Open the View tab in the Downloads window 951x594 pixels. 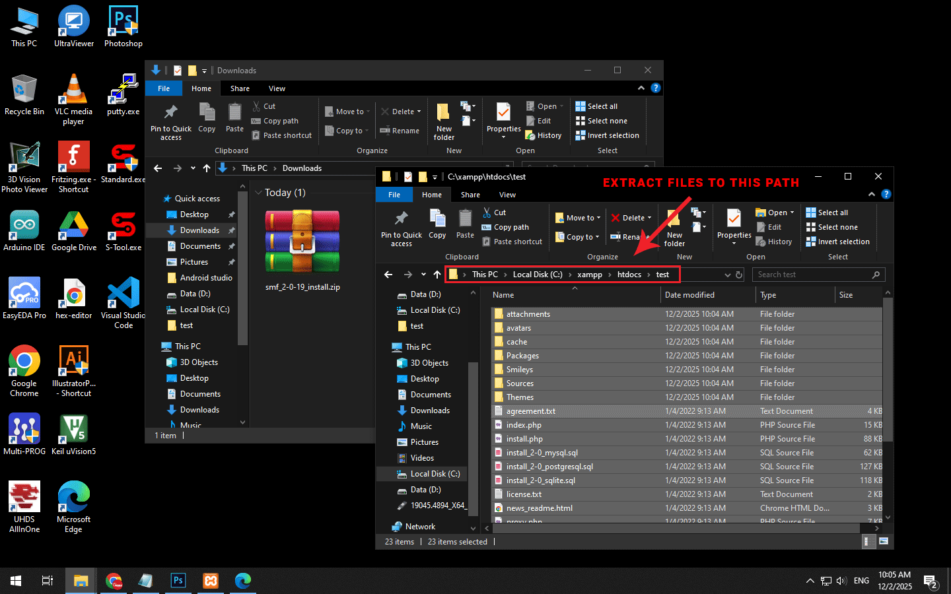pyautogui.click(x=277, y=88)
